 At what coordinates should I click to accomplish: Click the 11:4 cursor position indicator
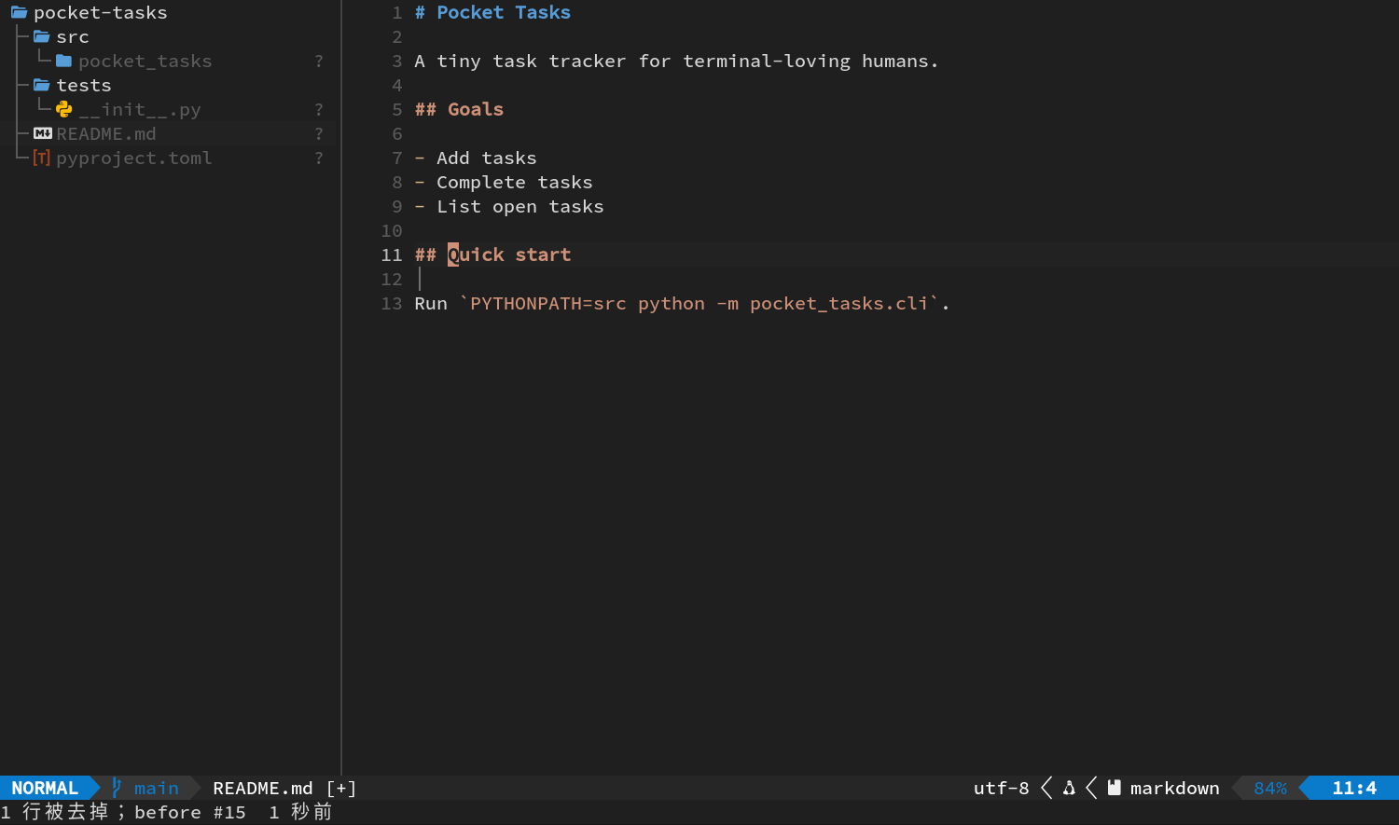(x=1354, y=789)
